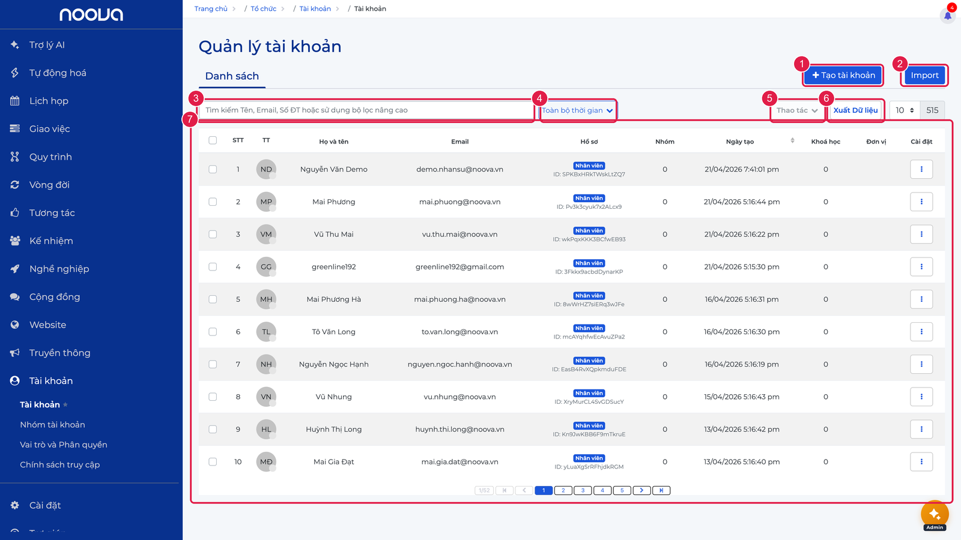Open the notification bell icon
The width and height of the screenshot is (961, 540).
[x=948, y=16]
